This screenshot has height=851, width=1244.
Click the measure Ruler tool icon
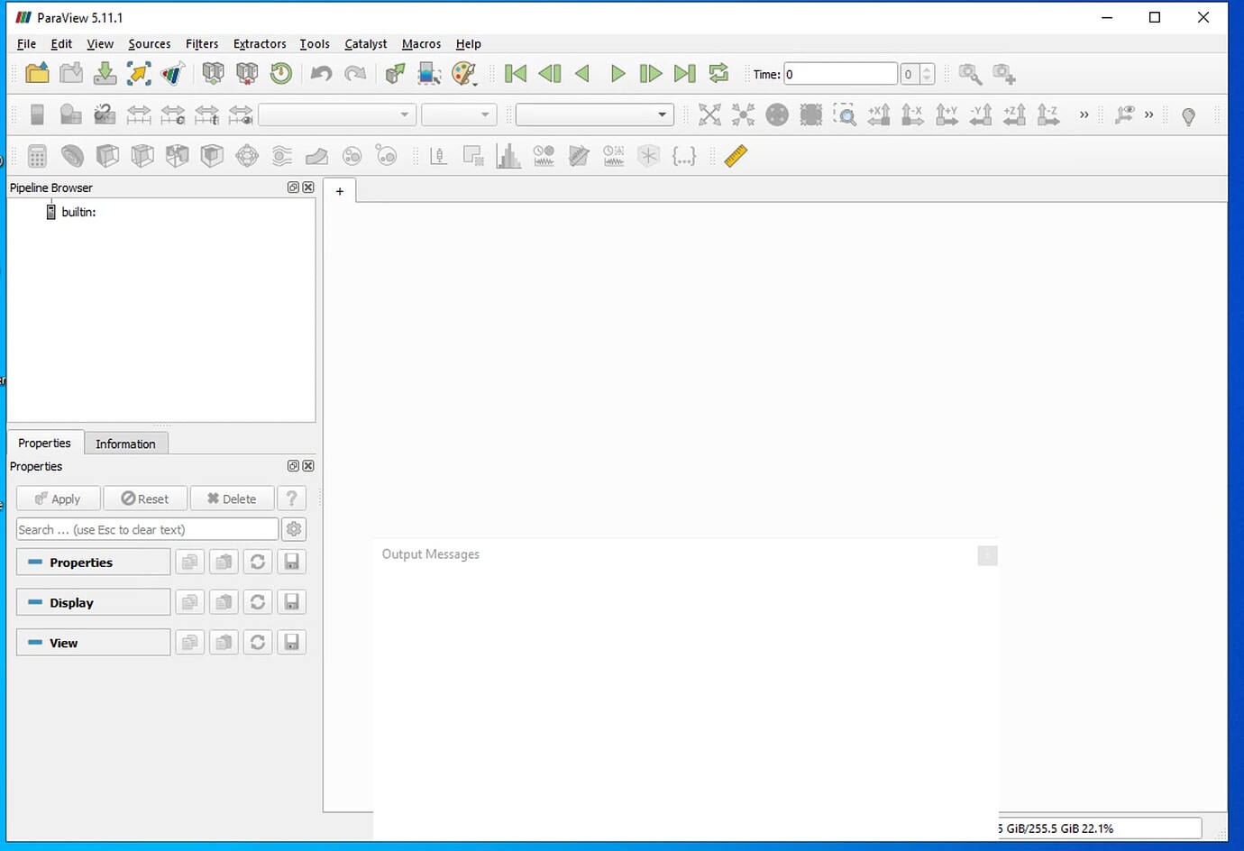(735, 155)
